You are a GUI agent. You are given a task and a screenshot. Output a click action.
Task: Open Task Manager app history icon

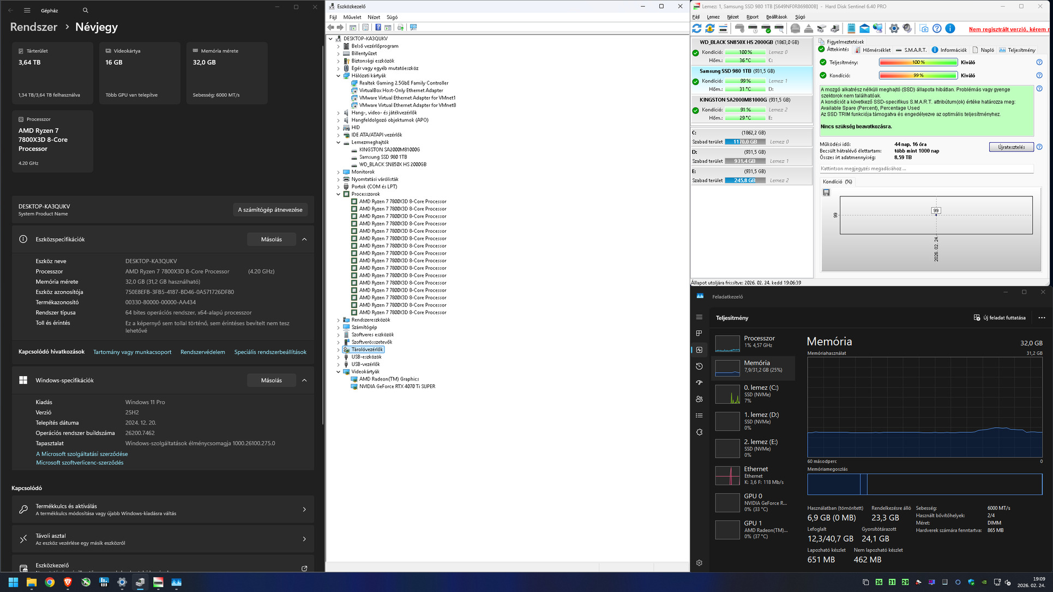pyautogui.click(x=699, y=366)
